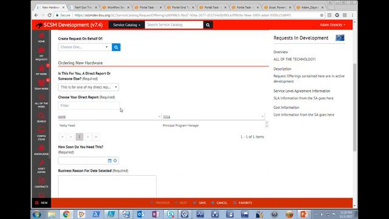389x219 pixels.
Task: Open the time picker clock icon
Action: point(115,161)
